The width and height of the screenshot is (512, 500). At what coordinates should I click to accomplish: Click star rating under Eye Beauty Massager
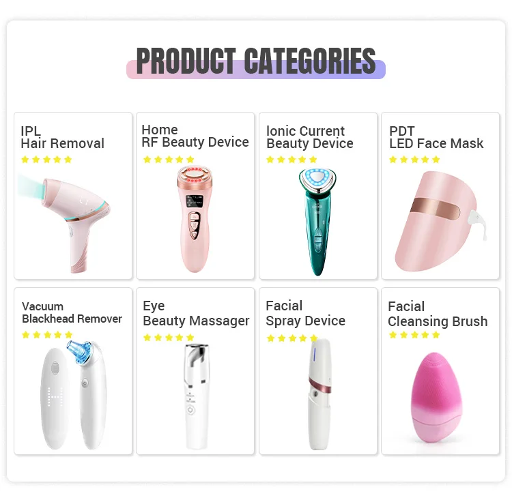169,338
